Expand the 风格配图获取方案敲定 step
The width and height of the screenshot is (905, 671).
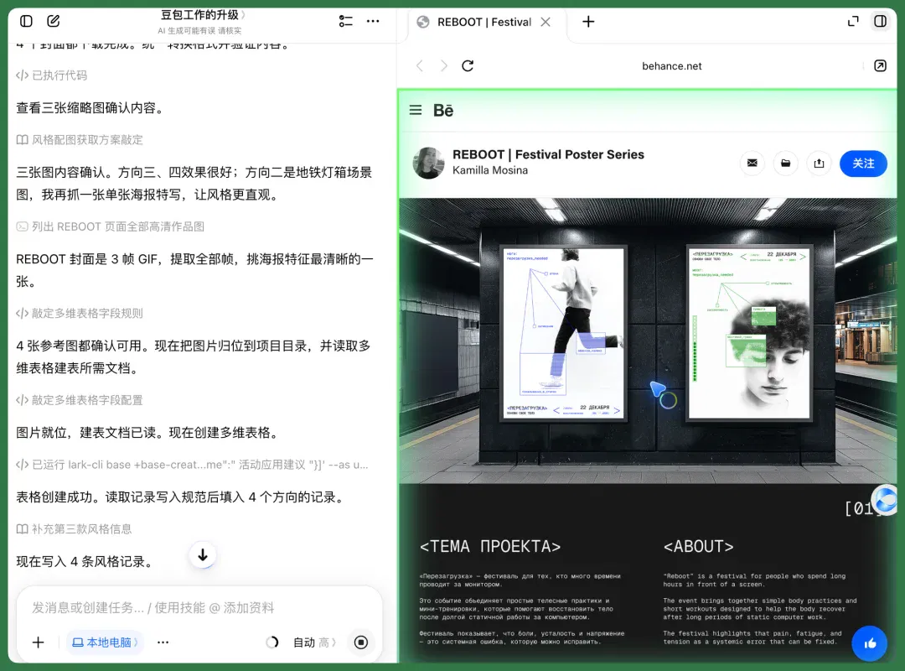click(x=80, y=140)
